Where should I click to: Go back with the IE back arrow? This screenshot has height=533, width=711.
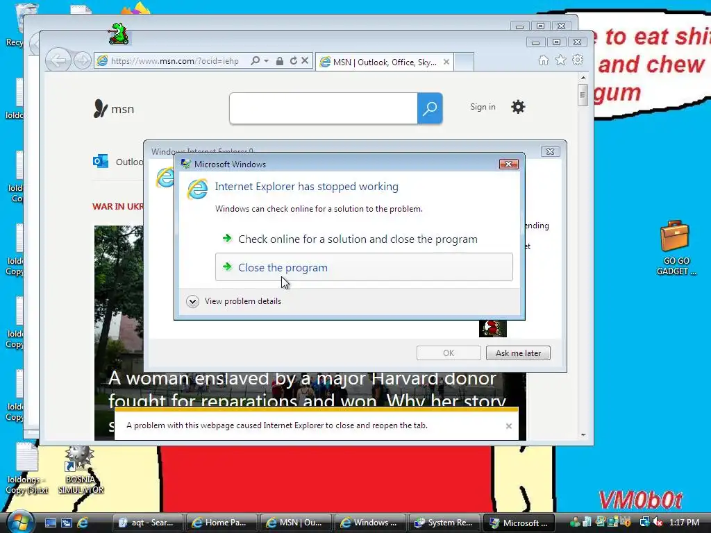click(58, 60)
